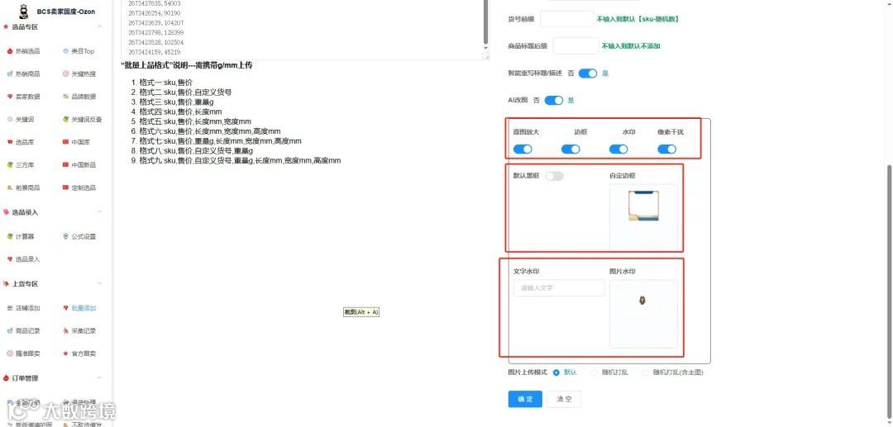
Task: Open 官方跟卖 sidebar entry
Action: coord(79,353)
